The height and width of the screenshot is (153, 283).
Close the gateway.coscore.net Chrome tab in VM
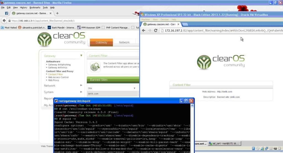[178, 24]
